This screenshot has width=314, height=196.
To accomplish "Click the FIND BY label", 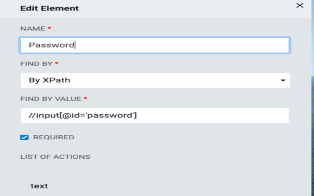I will (36, 64).
